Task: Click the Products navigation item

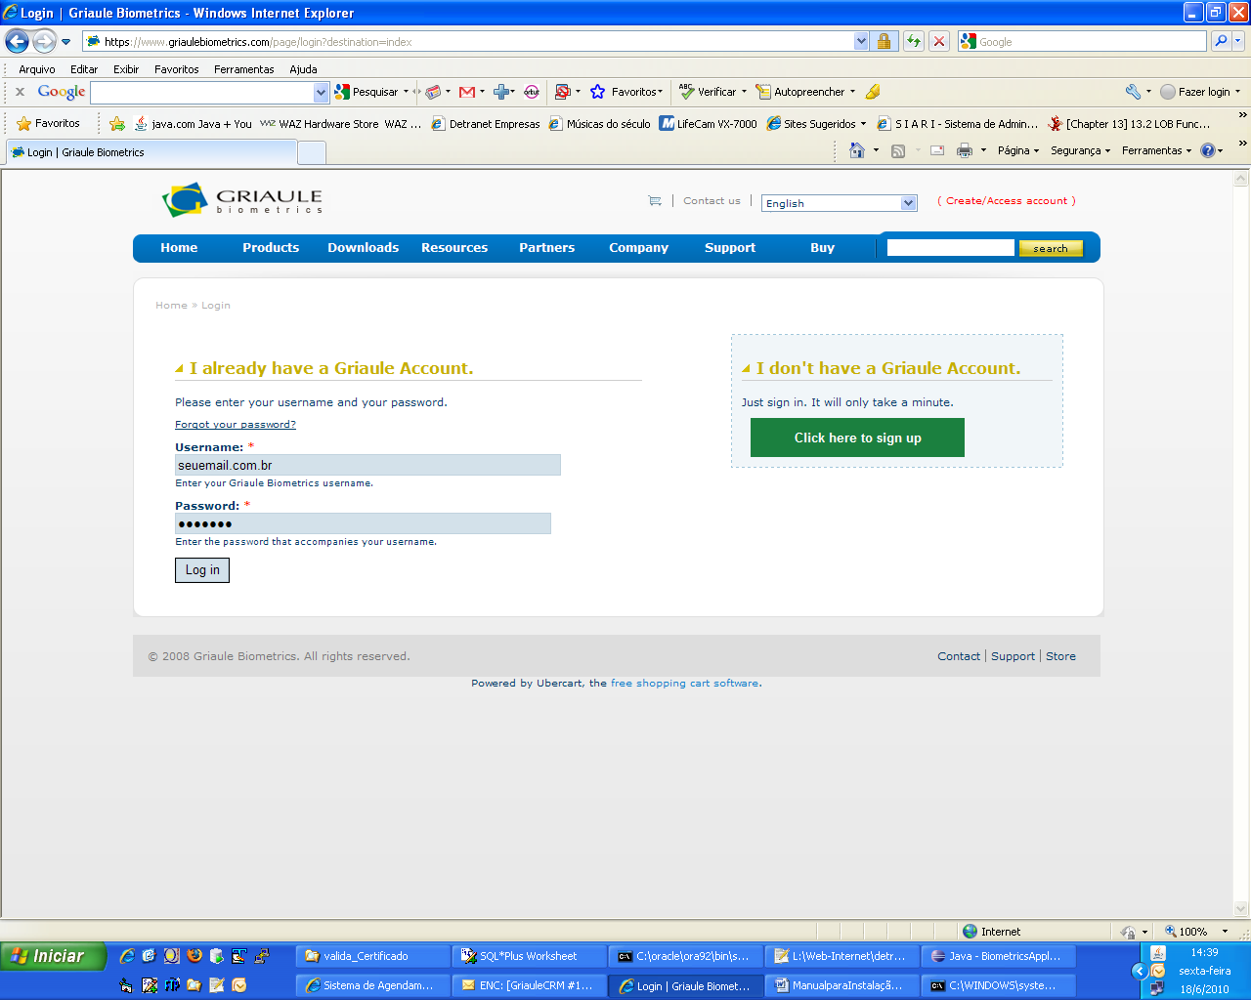Action: point(271,247)
